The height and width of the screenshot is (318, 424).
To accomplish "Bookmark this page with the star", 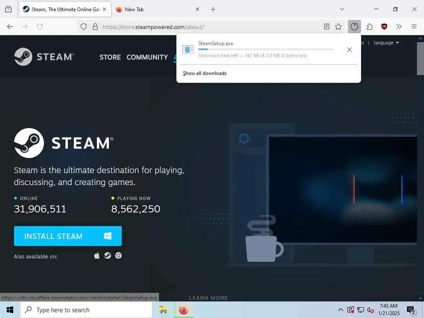I will pos(338,26).
